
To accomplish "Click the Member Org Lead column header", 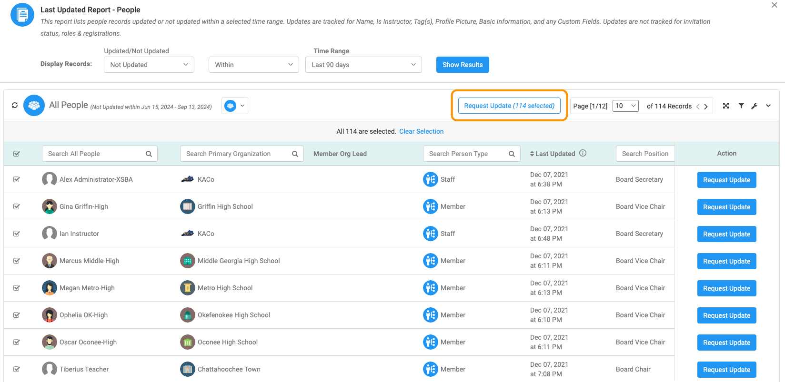I will pos(340,154).
